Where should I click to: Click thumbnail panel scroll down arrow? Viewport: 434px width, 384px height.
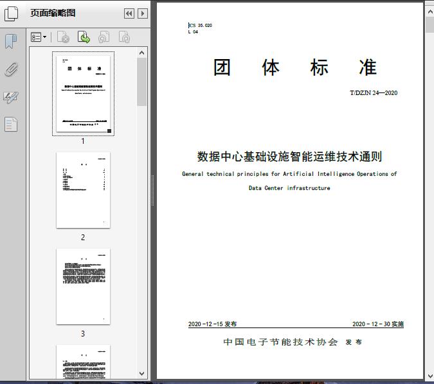point(141,374)
